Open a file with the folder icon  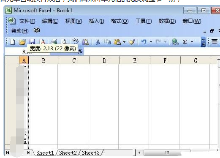tap(22, 42)
